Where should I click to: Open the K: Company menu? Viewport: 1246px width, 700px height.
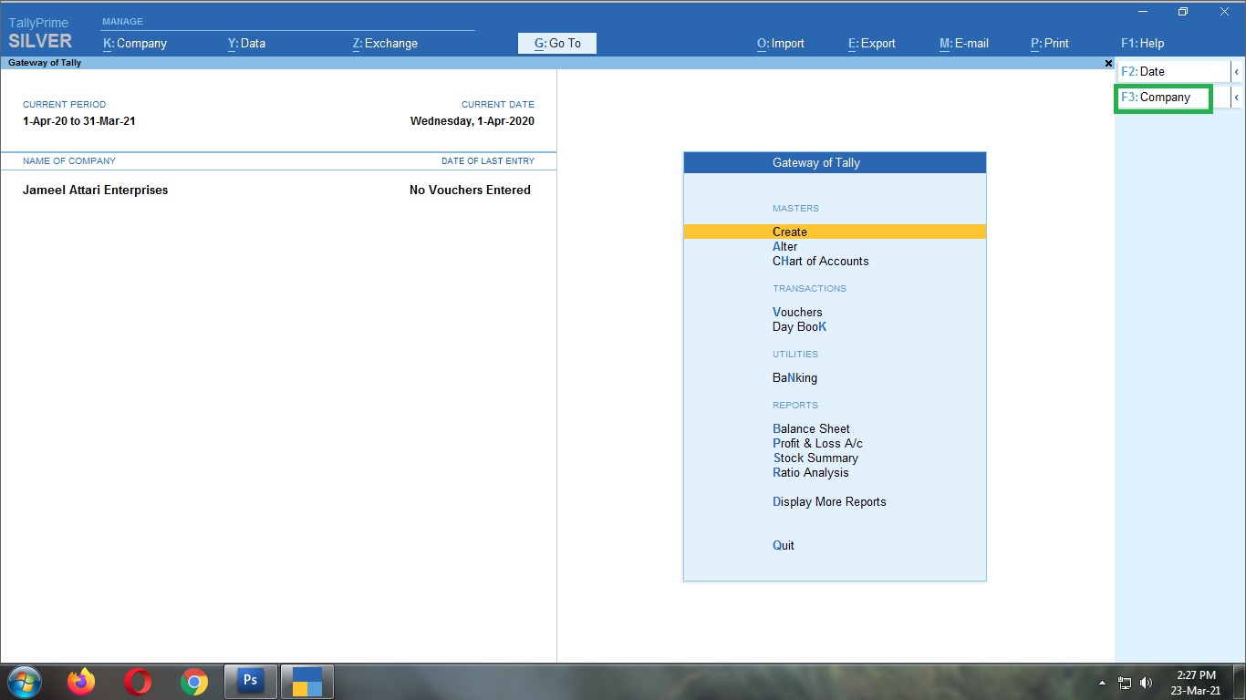135,43
